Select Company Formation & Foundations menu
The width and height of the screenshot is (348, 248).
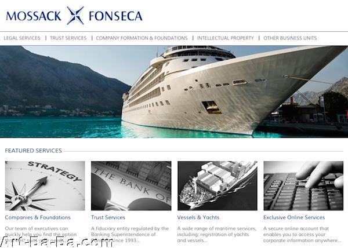[x=142, y=38]
